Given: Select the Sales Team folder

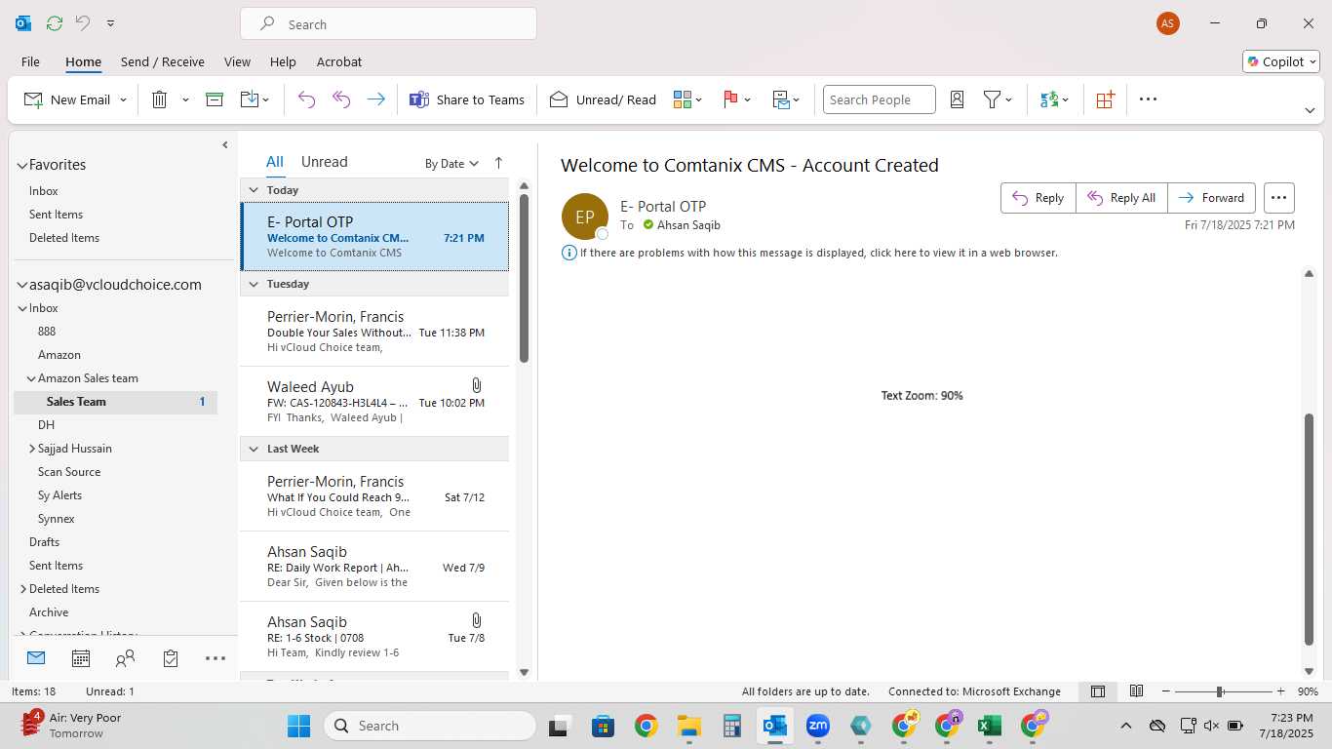Looking at the screenshot, I should point(115,402).
